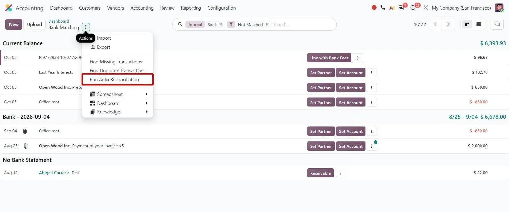The width and height of the screenshot is (509, 212).
Task: Click the 1-7 / 7 pager counter
Action: [x=420, y=24]
